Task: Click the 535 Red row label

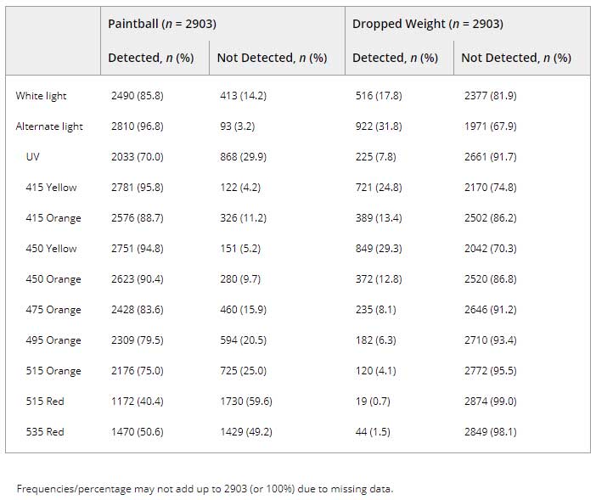Action: [x=45, y=432]
